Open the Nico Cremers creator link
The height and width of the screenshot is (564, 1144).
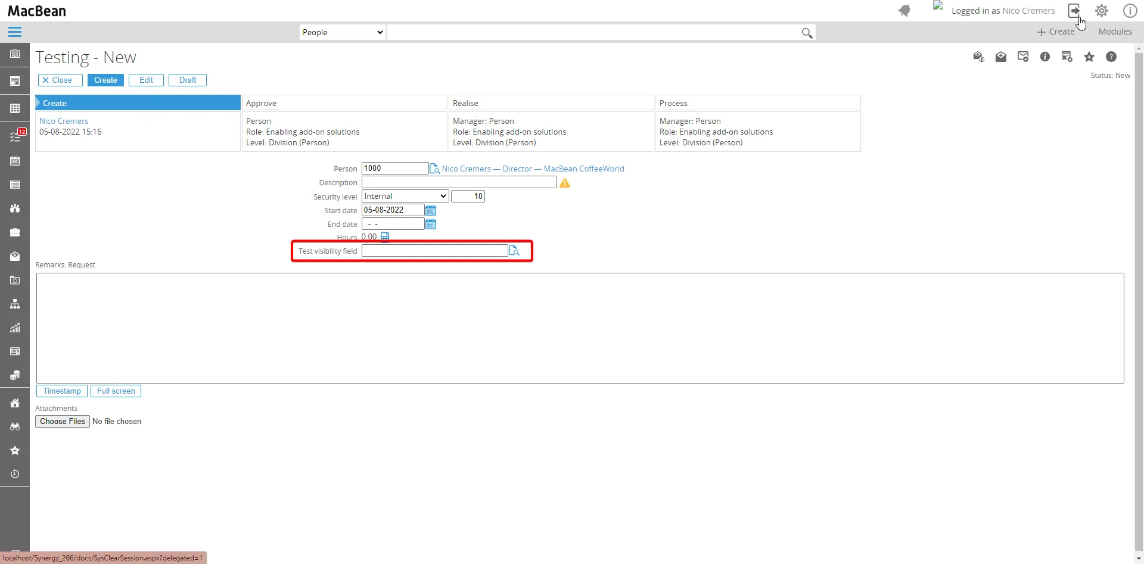(x=64, y=121)
